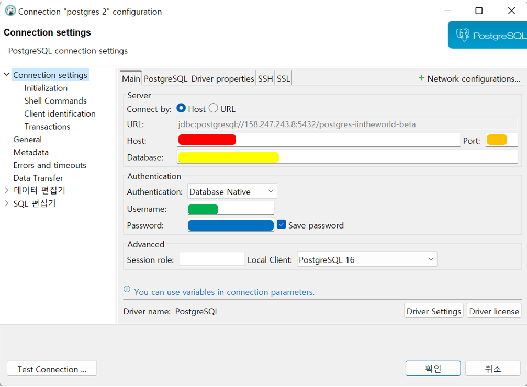
Task: Click the Database input field
Action: [347, 157]
